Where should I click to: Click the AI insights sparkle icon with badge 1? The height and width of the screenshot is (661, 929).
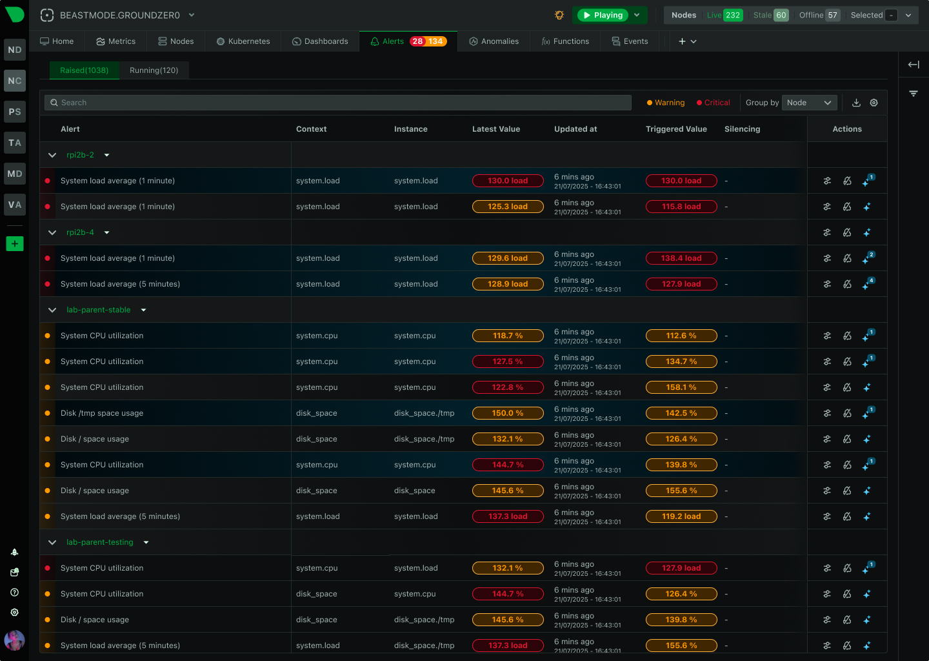[868, 181]
